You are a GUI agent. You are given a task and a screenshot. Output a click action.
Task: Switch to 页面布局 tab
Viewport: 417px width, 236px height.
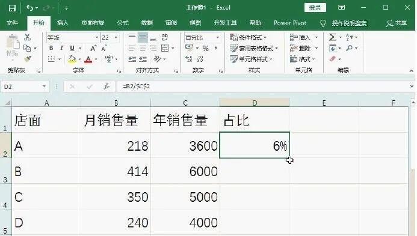[93, 23]
